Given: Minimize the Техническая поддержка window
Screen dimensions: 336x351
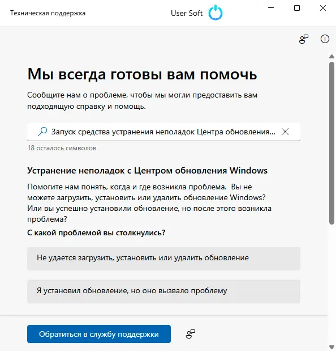Looking at the screenshot, I should 271,8.
